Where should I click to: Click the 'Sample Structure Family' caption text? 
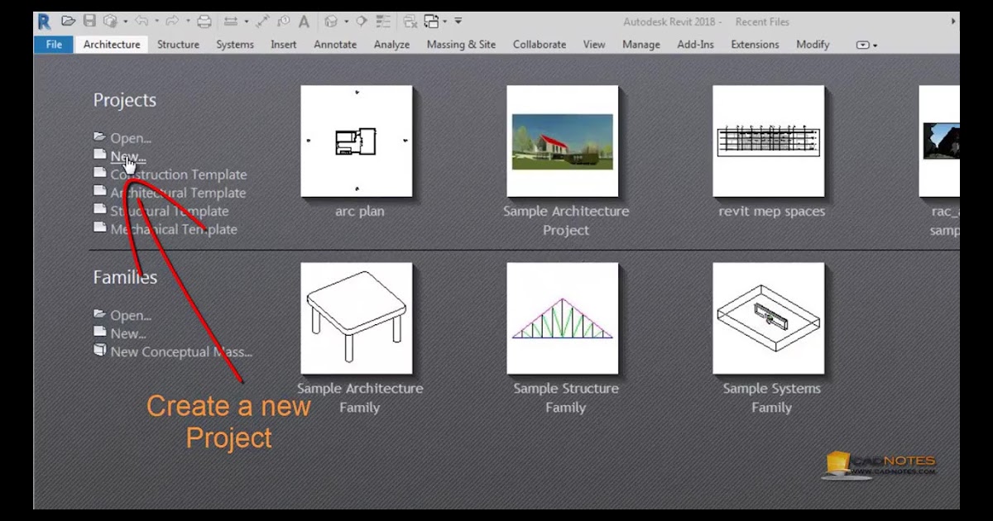click(566, 398)
